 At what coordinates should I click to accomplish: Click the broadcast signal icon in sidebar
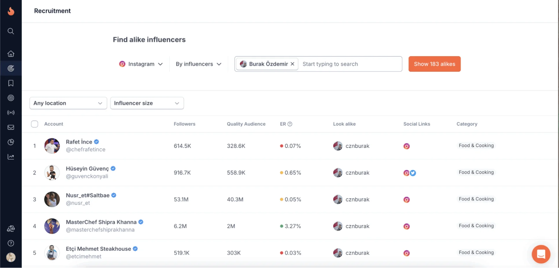(x=11, y=113)
